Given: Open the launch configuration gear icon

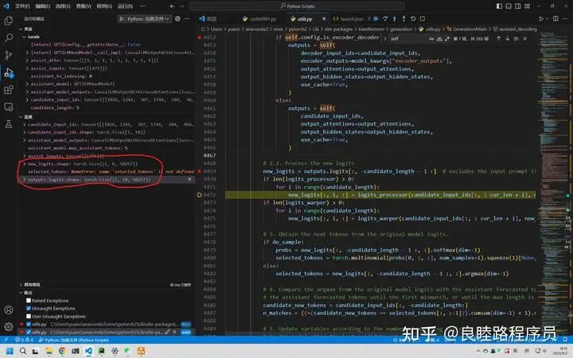Looking at the screenshot, I should 177,18.
